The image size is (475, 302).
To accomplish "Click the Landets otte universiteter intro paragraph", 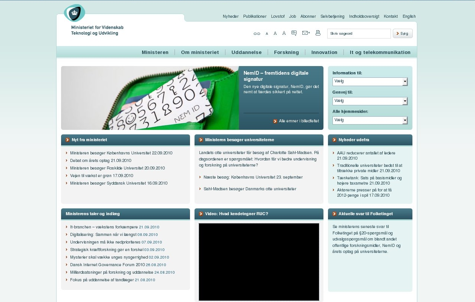I will [x=259, y=159].
